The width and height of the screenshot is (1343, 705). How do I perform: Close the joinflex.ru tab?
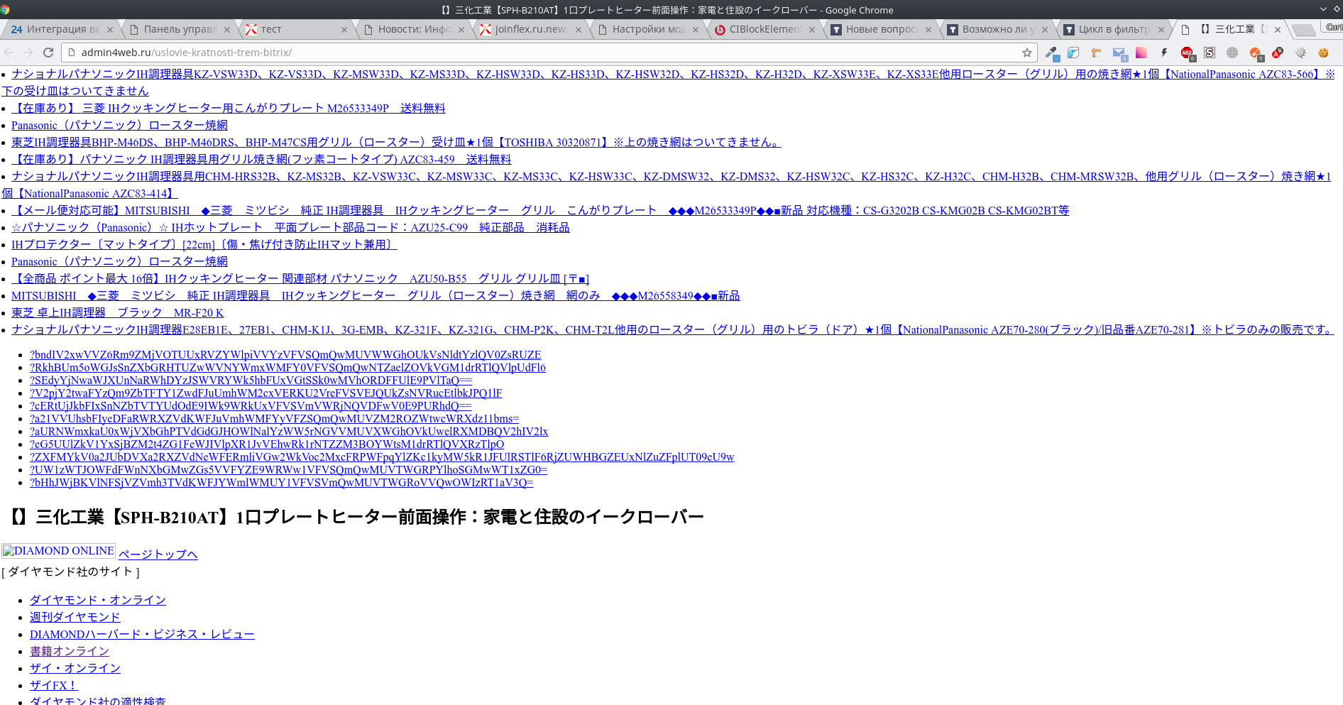579,30
